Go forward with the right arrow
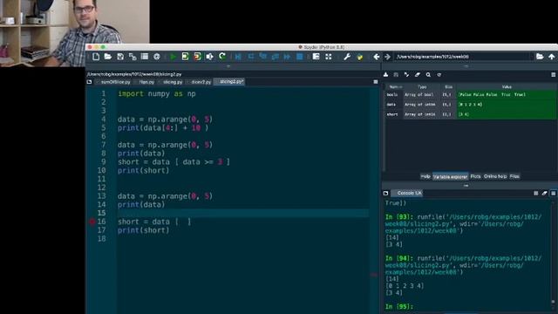Screen dimensions: 558x314 click(x=387, y=57)
